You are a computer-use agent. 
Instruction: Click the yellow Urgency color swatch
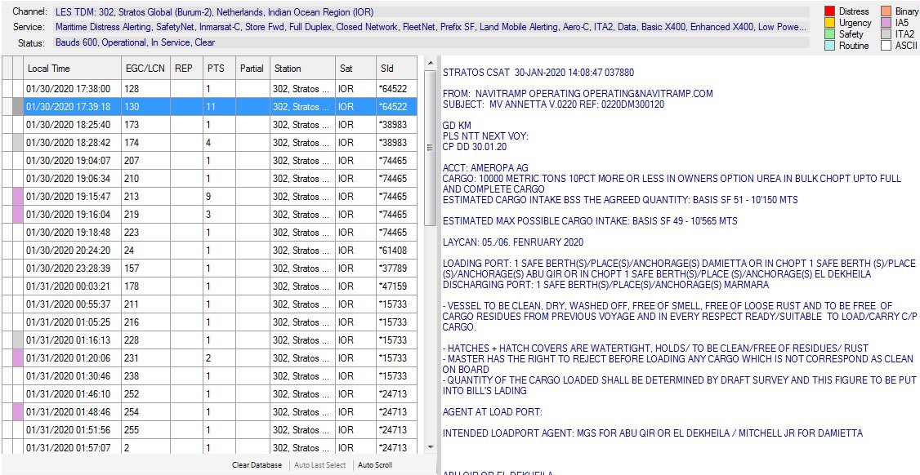(x=829, y=23)
